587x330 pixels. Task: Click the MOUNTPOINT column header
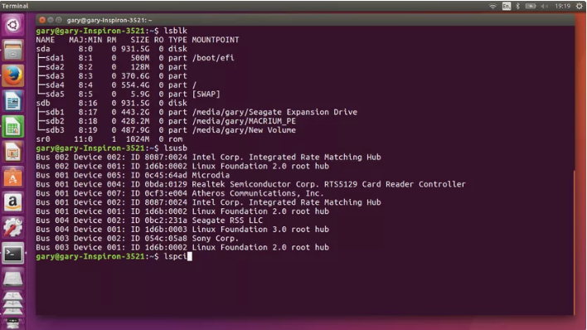(x=216, y=40)
